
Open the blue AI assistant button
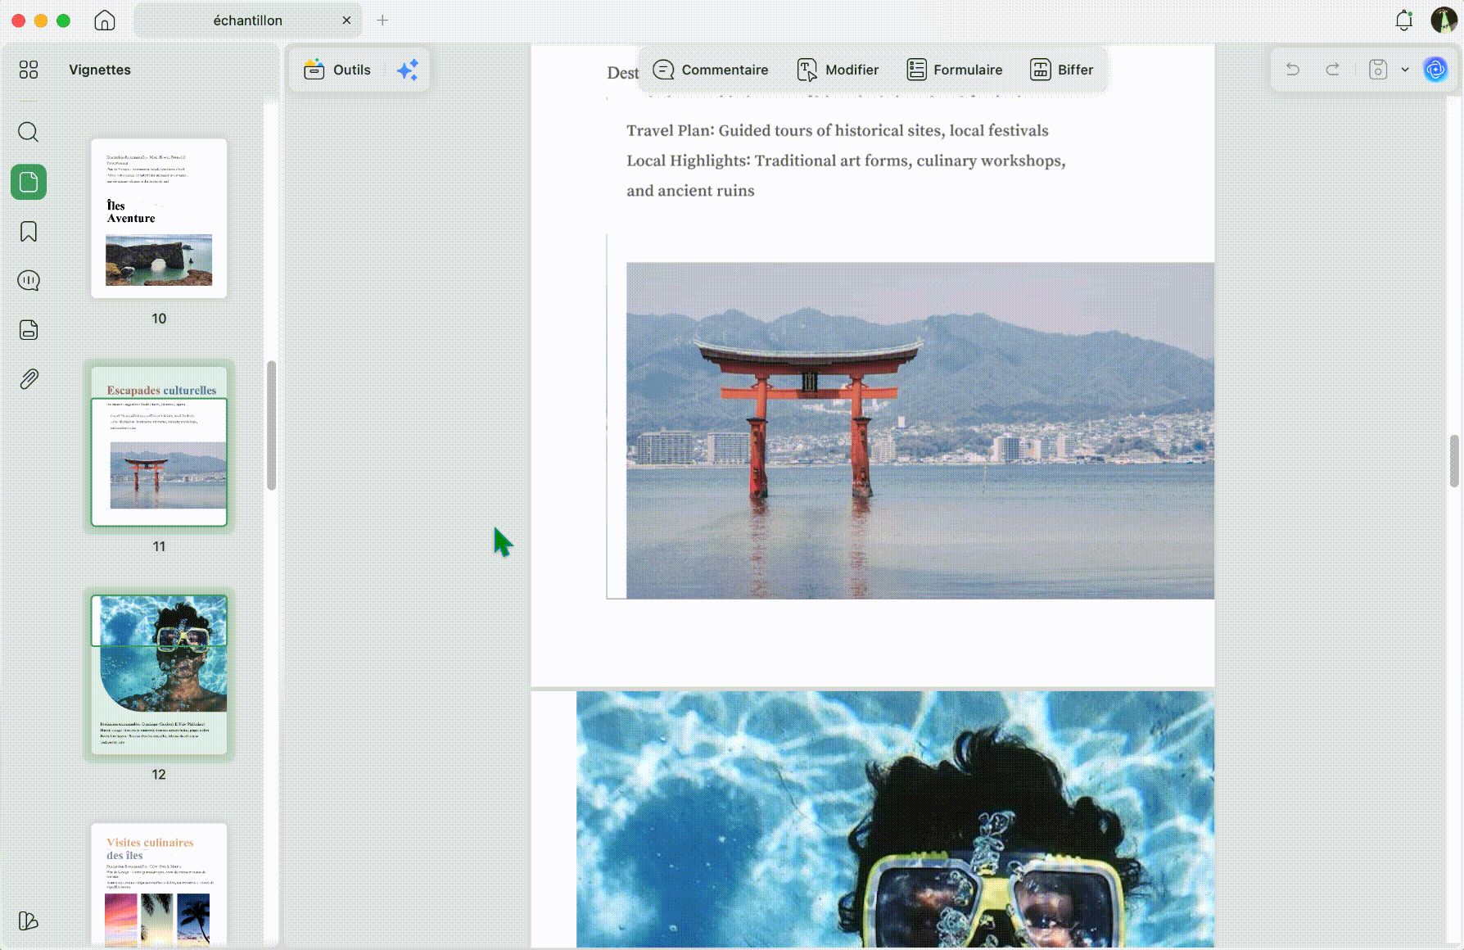(1435, 70)
